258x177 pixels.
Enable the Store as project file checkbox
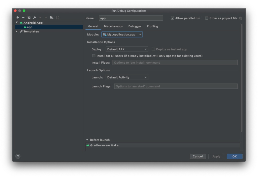coord(207,18)
